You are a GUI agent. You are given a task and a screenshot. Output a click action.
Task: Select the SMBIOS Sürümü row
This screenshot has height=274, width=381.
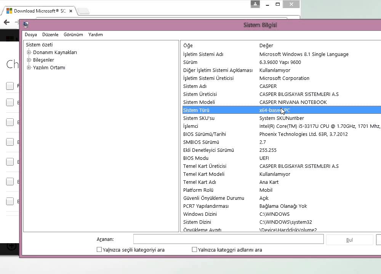click(282, 142)
